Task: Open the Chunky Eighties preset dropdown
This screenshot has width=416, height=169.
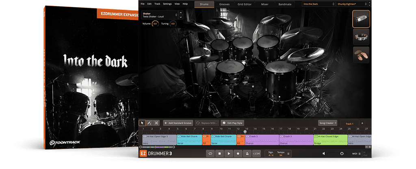Action: 352,4
